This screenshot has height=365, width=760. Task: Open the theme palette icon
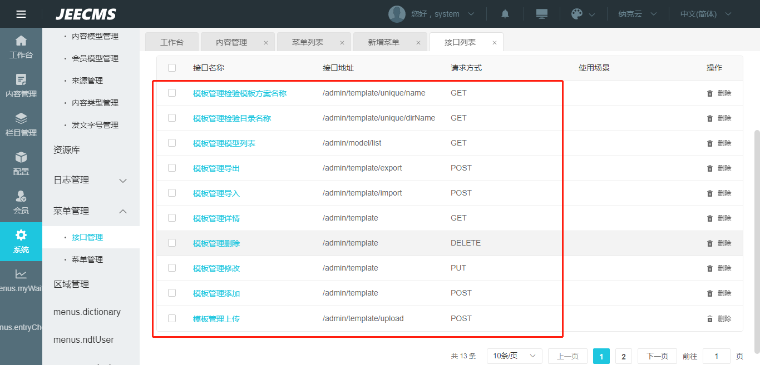(x=577, y=14)
